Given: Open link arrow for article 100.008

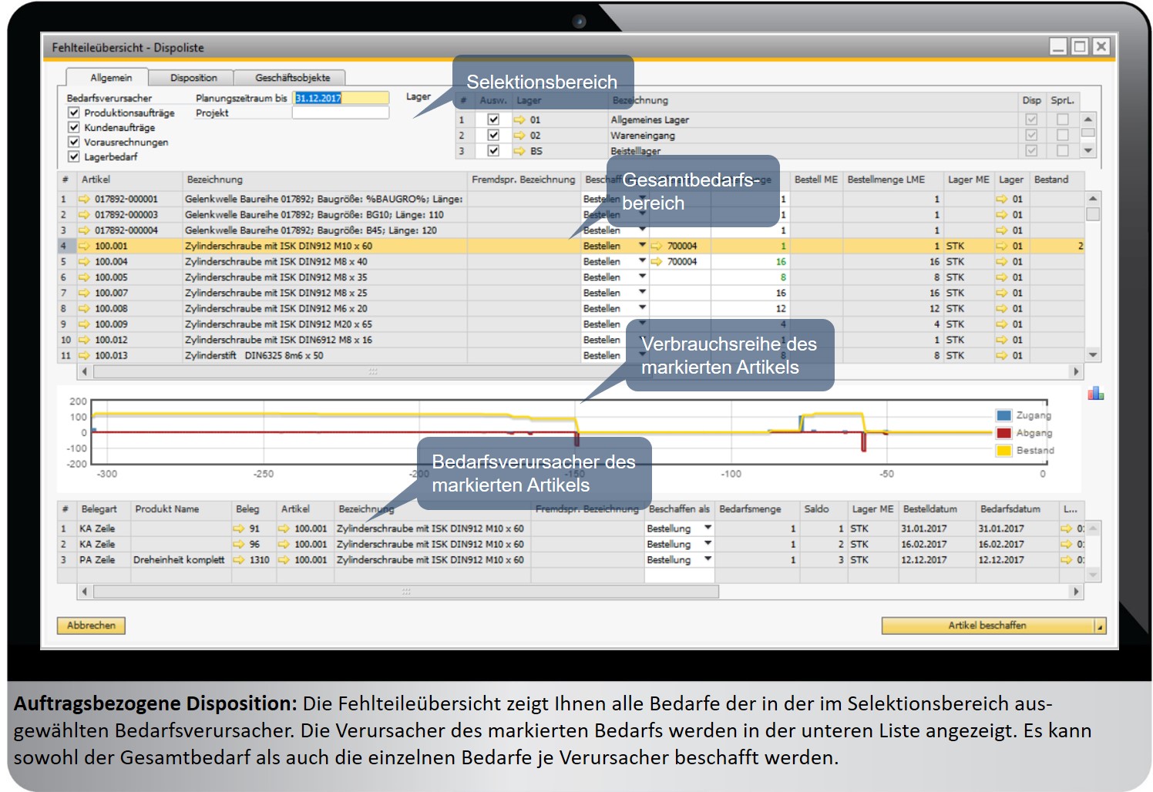Looking at the screenshot, I should (85, 308).
